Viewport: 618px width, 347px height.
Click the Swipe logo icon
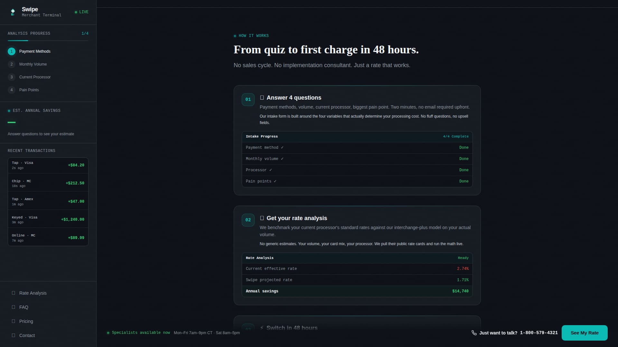click(x=13, y=12)
